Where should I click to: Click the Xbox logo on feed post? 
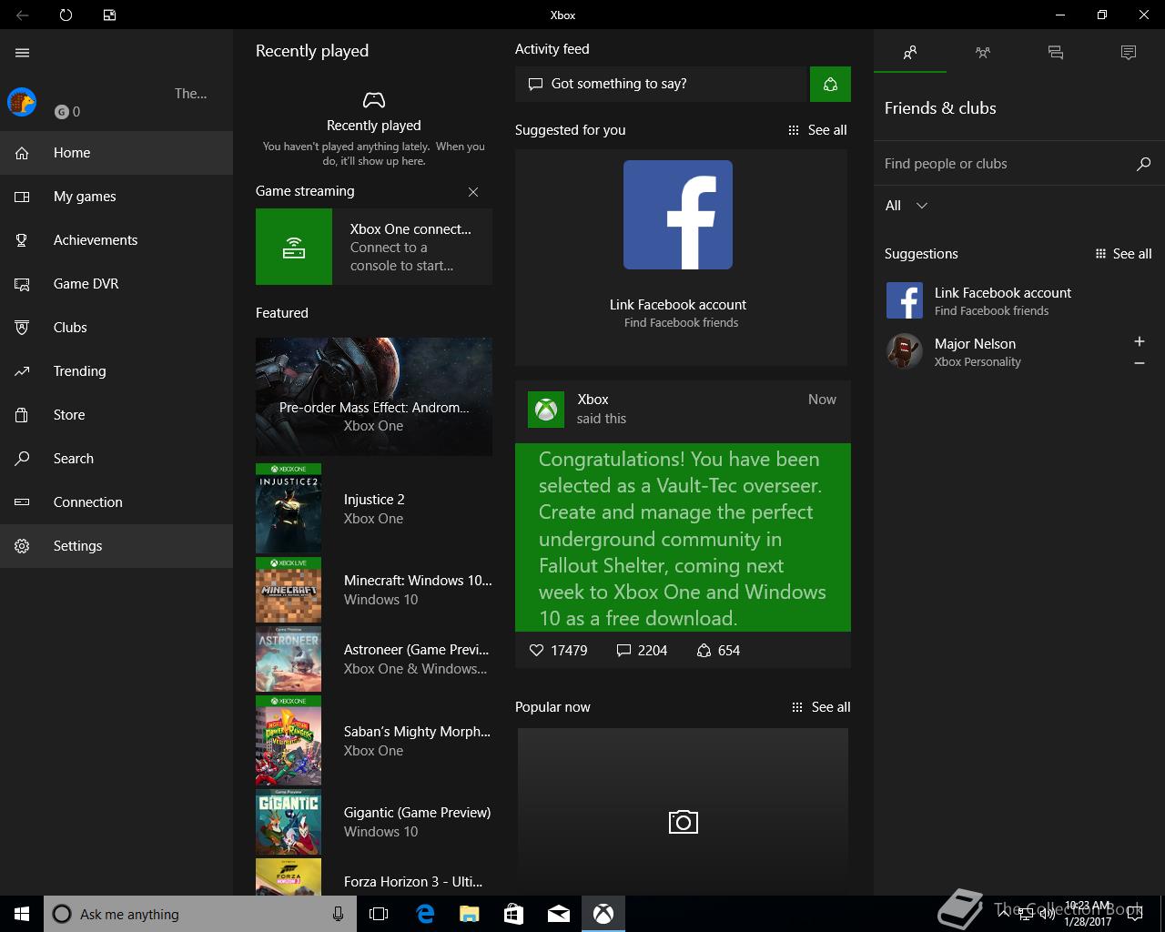click(x=546, y=410)
